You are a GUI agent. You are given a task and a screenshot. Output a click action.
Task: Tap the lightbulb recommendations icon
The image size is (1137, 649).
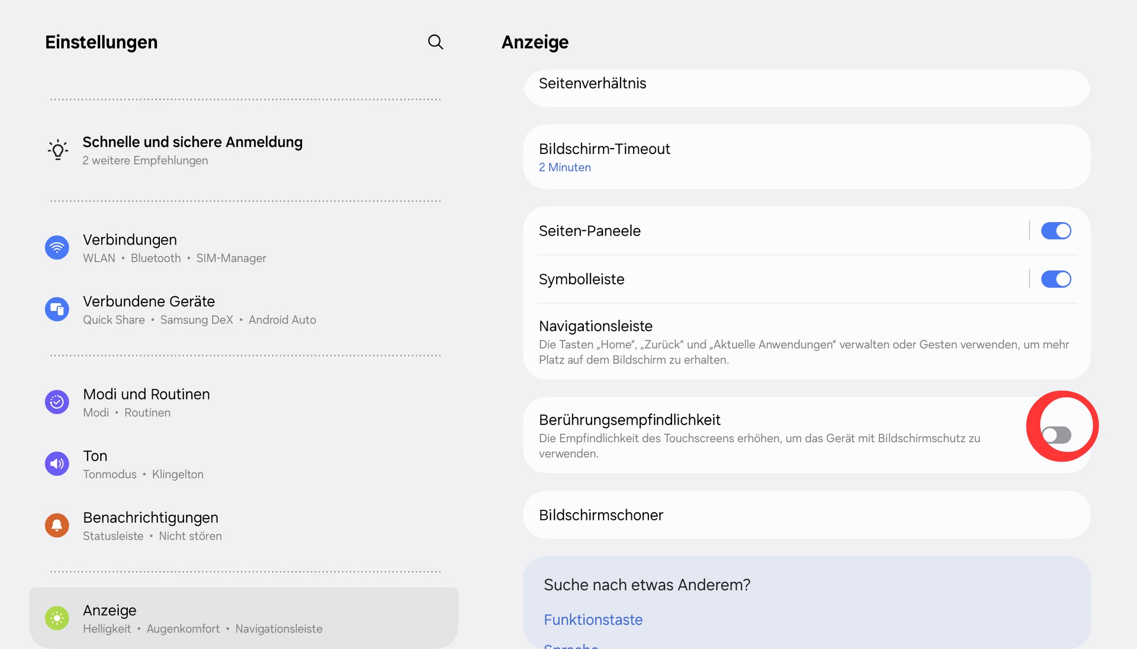tap(57, 150)
